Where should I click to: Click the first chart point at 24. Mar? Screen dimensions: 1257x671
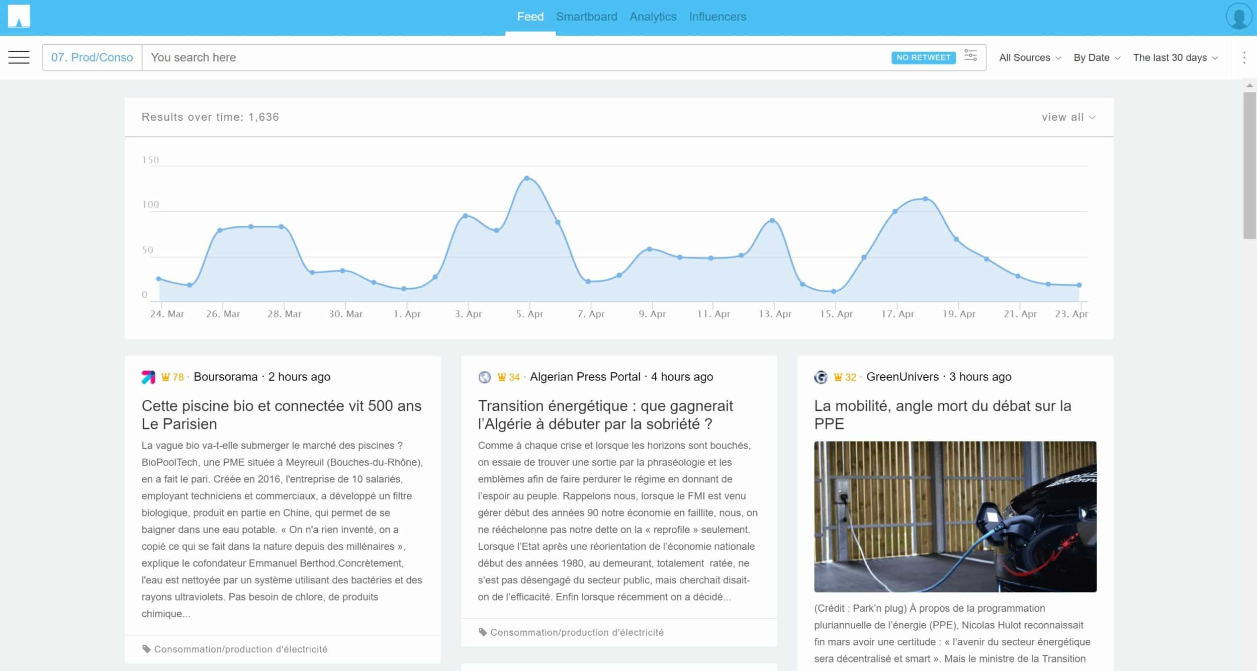coord(158,279)
